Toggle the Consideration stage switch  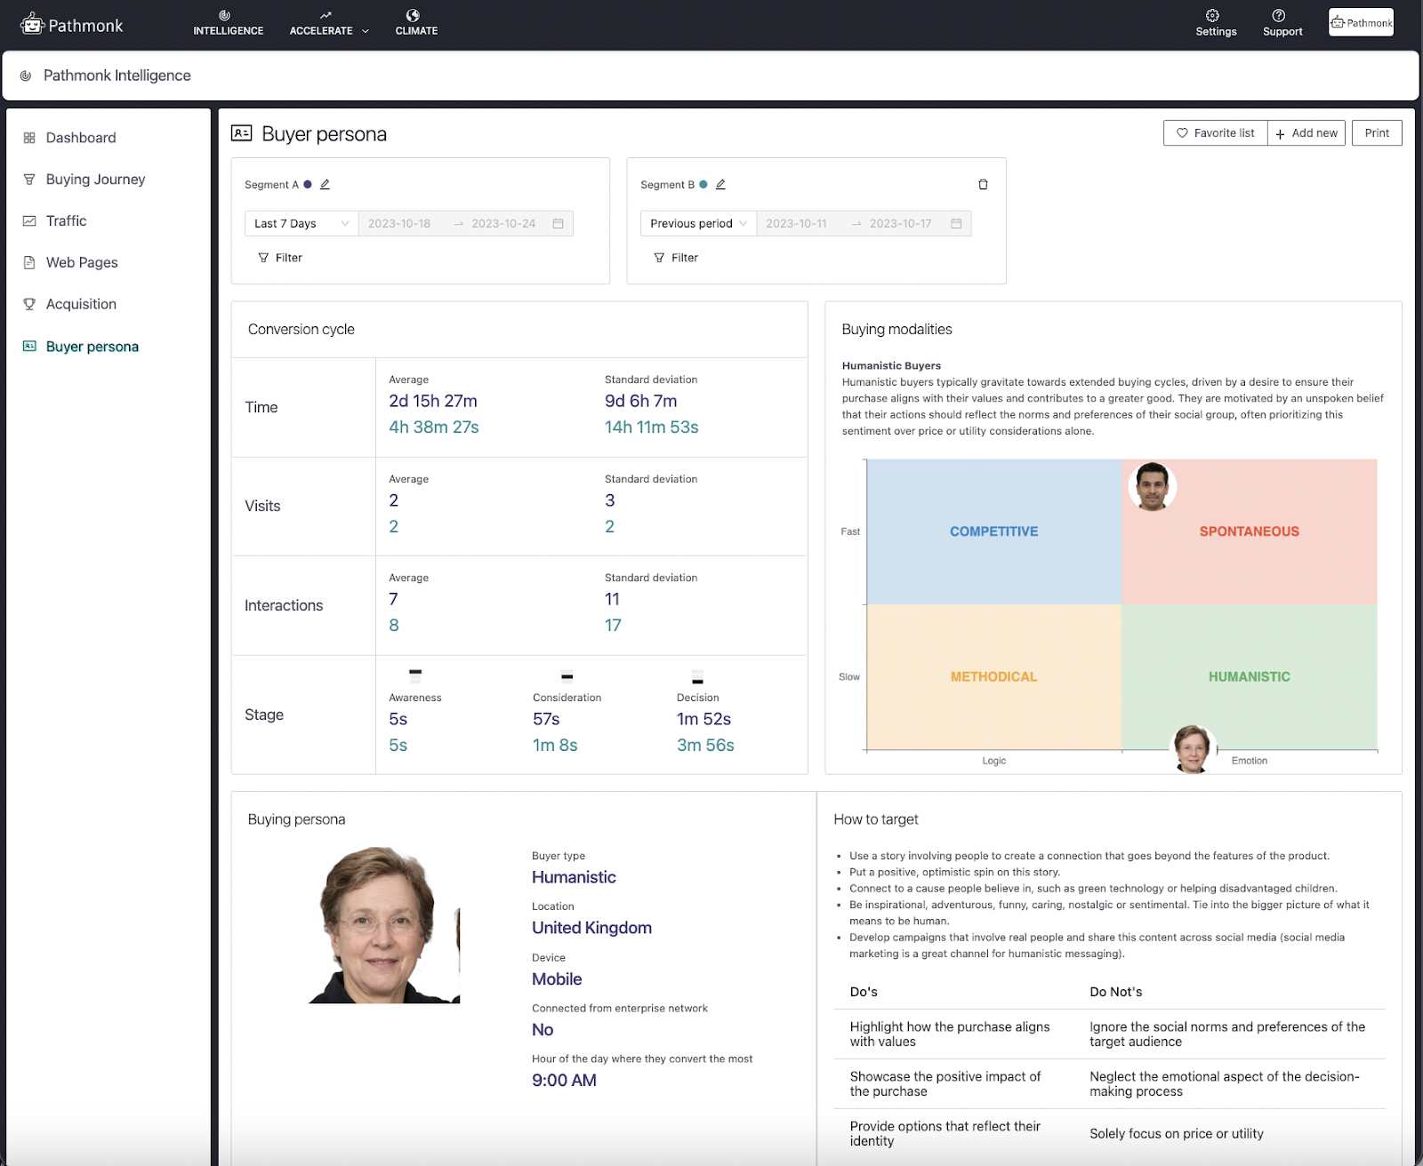[x=567, y=674]
